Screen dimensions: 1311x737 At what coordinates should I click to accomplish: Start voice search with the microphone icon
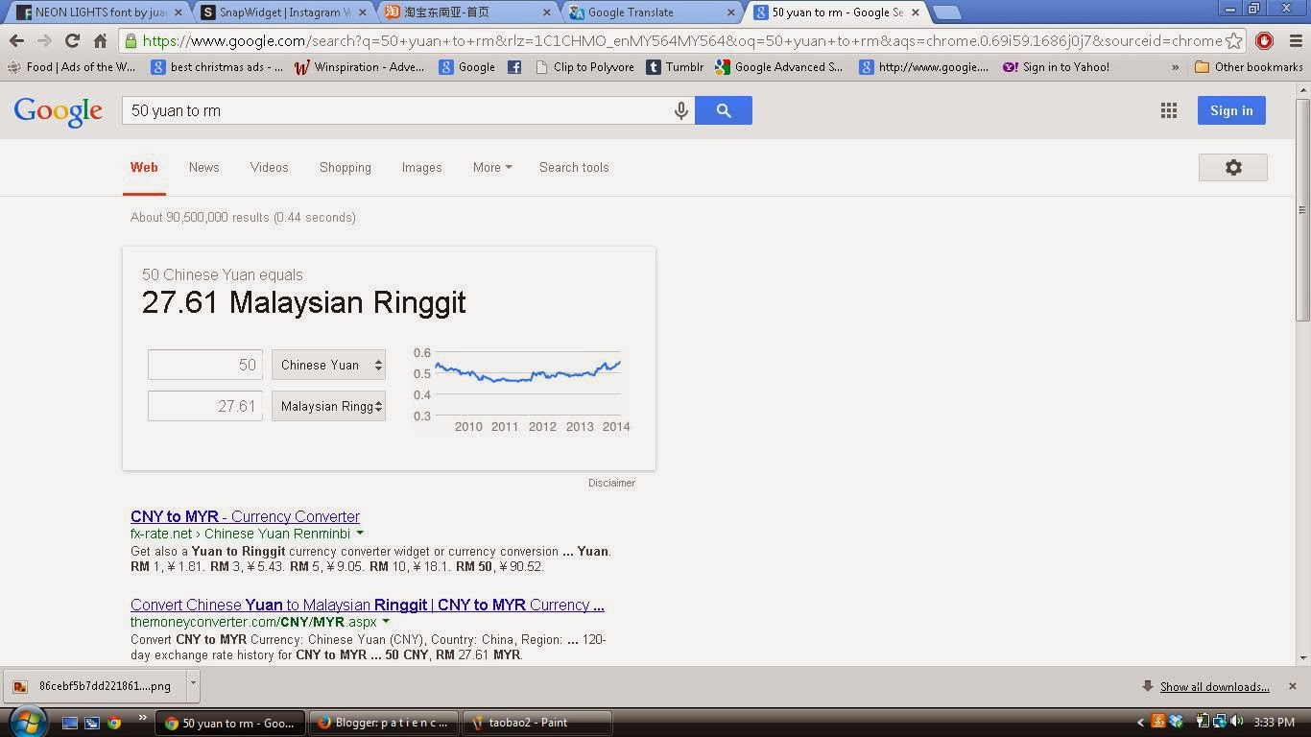tap(681, 110)
